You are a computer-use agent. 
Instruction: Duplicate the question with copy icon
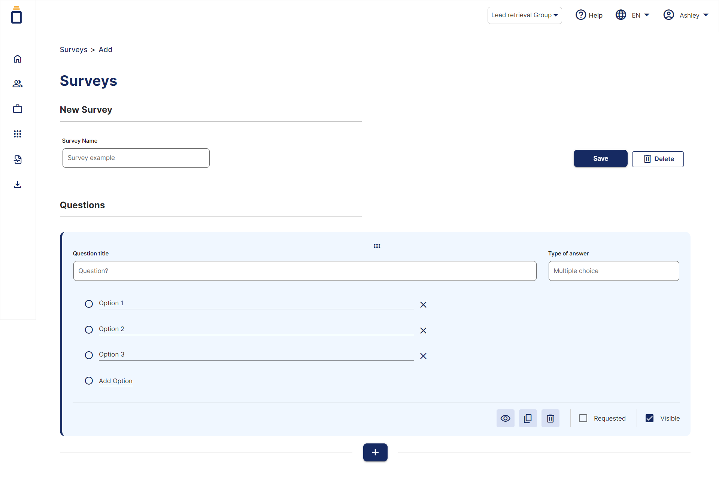pyautogui.click(x=528, y=418)
